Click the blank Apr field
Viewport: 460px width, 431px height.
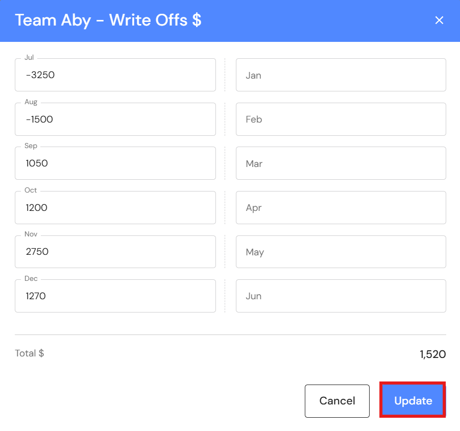coord(341,208)
